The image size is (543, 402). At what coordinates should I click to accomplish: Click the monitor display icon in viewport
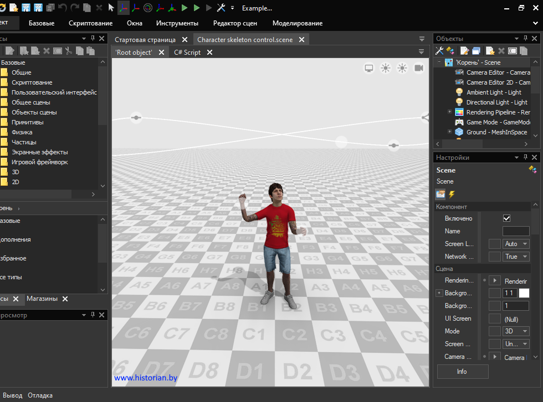pos(369,68)
